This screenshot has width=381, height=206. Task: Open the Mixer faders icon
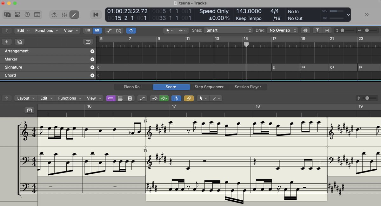pos(64,15)
